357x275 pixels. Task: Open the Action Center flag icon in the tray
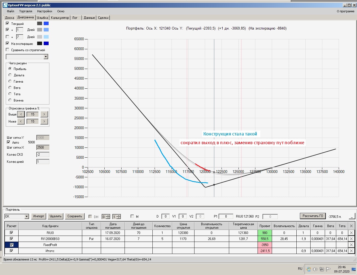[328, 269]
